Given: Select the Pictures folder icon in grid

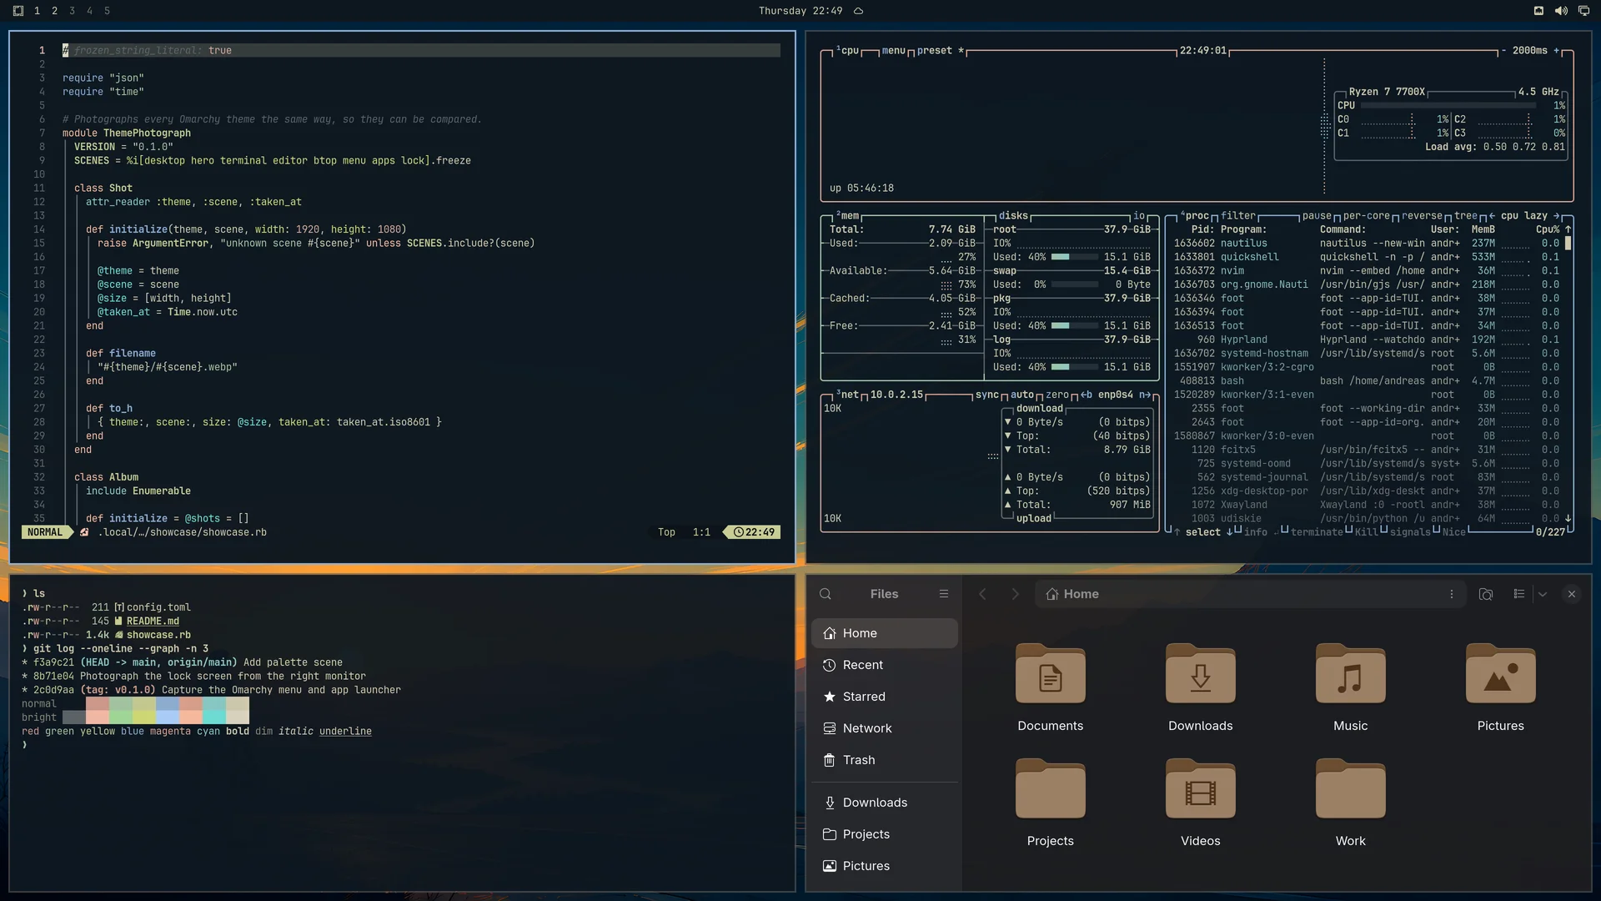Looking at the screenshot, I should click(1501, 674).
